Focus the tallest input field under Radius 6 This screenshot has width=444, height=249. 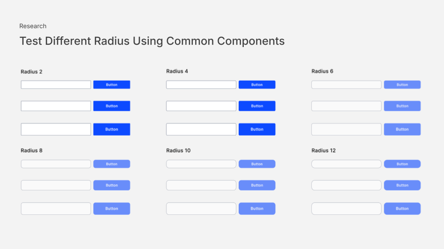coord(346,129)
